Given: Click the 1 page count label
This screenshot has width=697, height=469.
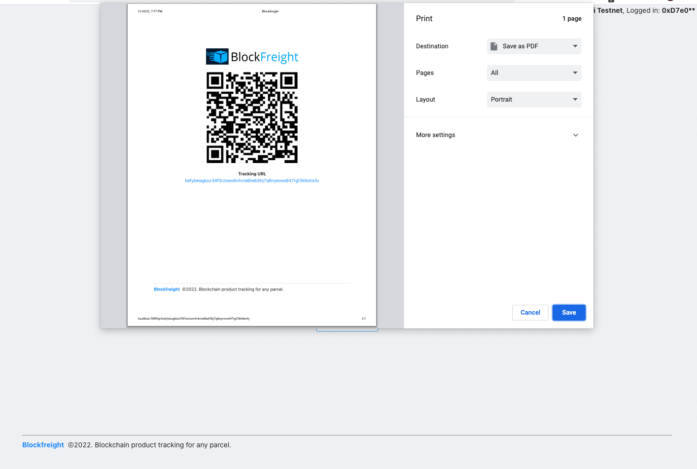Looking at the screenshot, I should (x=572, y=18).
